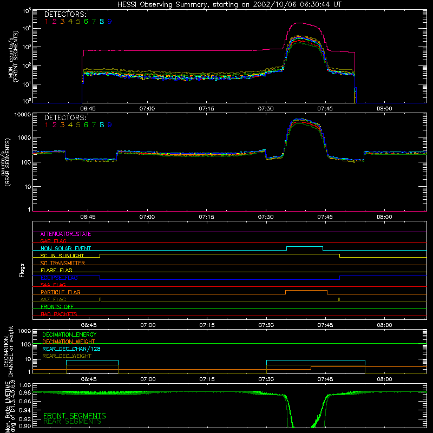
Task: Select detector 9 in rear segments legend
Action: pyautogui.click(x=110, y=125)
